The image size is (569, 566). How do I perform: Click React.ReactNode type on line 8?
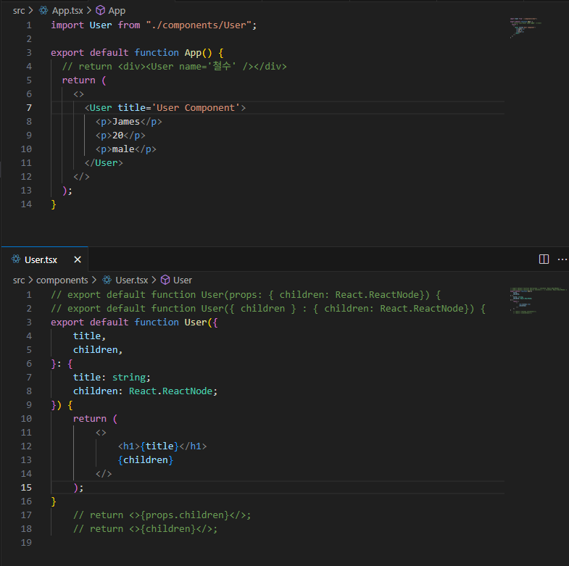coord(173,391)
